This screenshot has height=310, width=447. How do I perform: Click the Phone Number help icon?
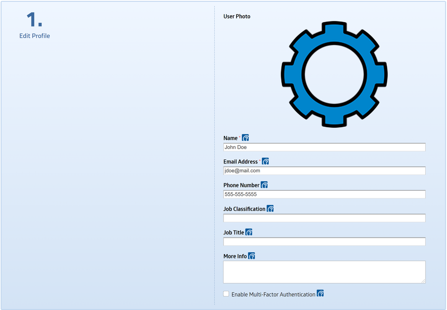(x=264, y=185)
